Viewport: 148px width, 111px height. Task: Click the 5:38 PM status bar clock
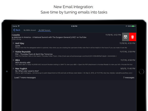(x=74, y=26)
